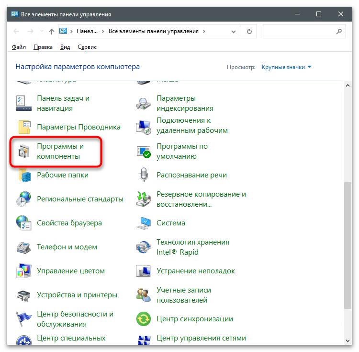Open the User Accounts icon
The image size is (359, 352).
click(x=143, y=295)
